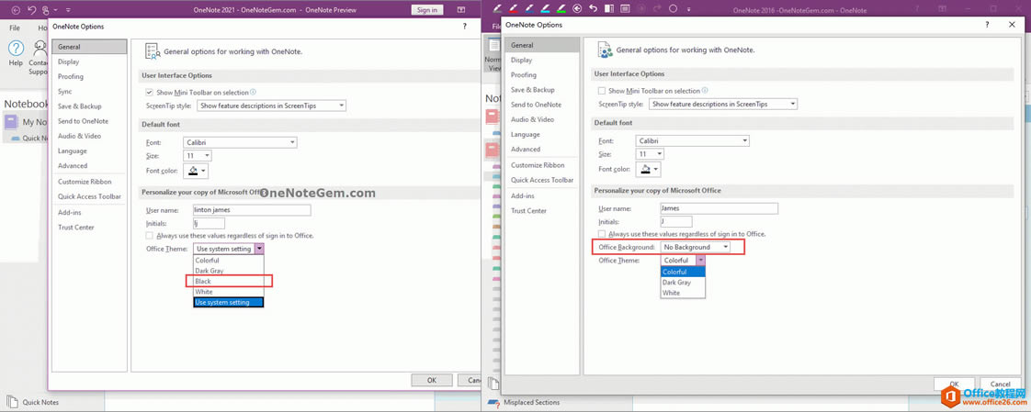Click Sign in button in OneNote 2021 title bar
The width and height of the screenshot is (1031, 412).
(x=427, y=10)
